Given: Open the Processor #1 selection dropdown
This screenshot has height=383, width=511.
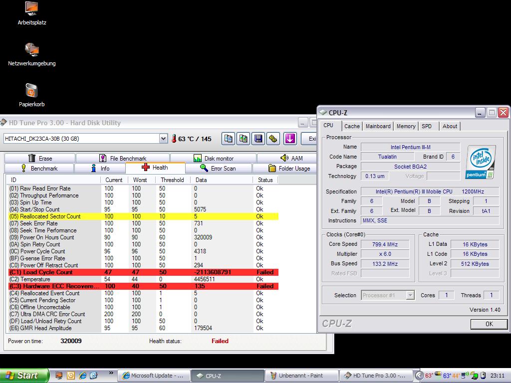Looking at the screenshot, I should click(x=410, y=295).
